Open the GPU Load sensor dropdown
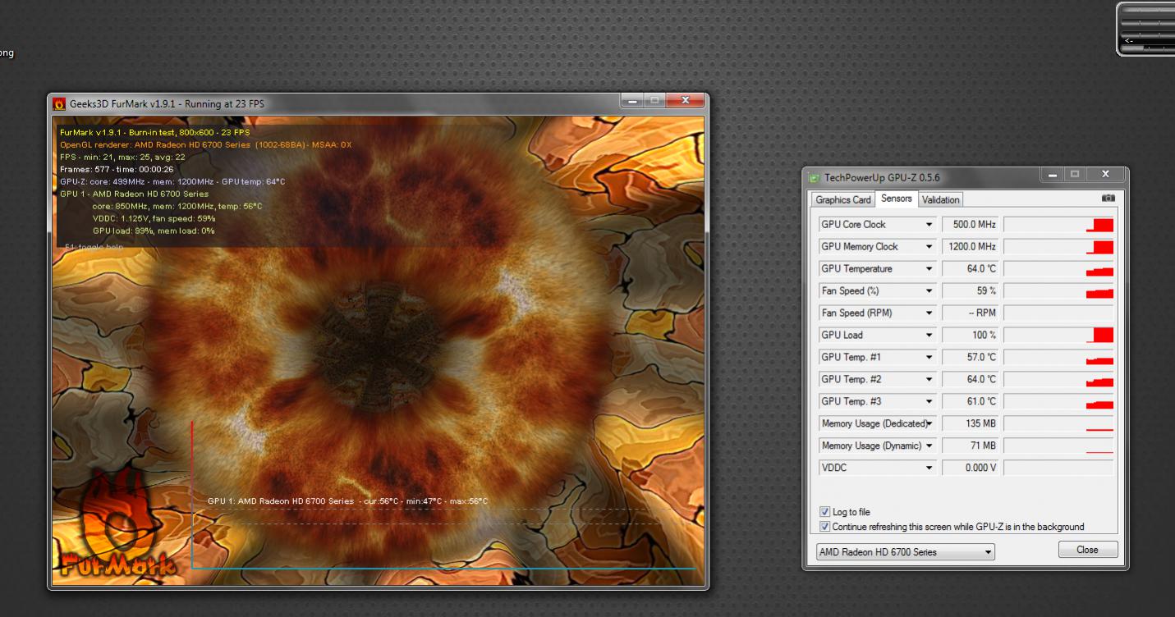The image size is (1175, 617). 929,336
